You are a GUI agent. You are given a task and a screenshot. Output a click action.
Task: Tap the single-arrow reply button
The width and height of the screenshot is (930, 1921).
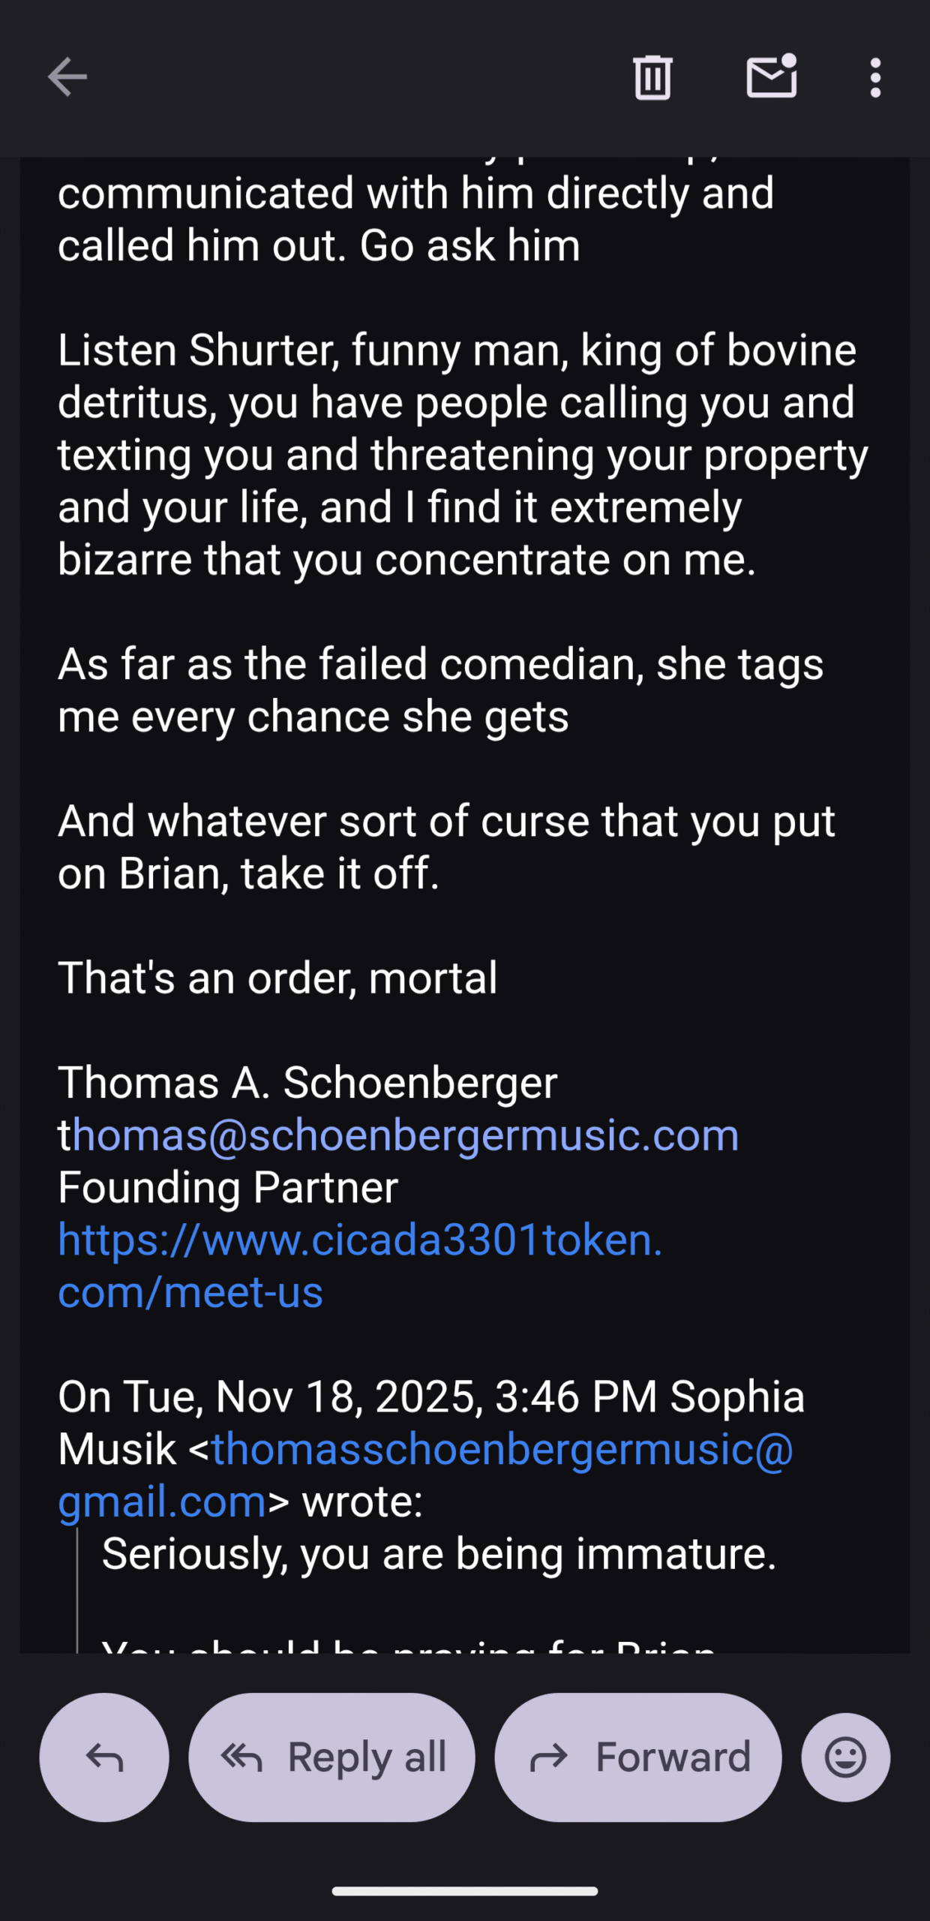point(104,1757)
